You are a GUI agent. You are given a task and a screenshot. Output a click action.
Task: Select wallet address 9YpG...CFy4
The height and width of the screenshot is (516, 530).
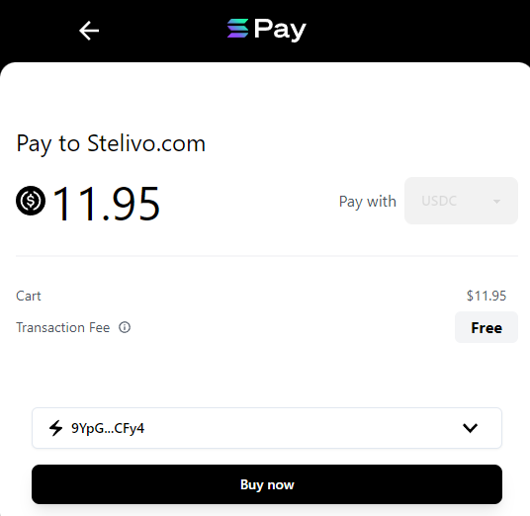point(267,428)
